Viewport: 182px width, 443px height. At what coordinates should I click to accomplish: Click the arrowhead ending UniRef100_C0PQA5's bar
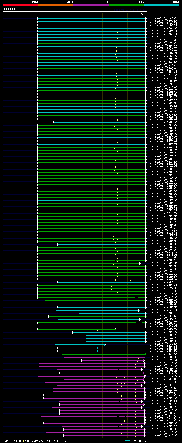coord(140,263)
